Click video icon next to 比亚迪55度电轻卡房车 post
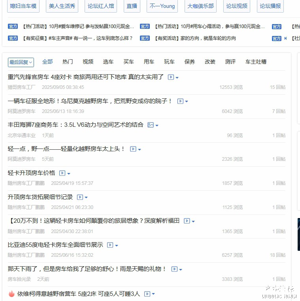This screenshot has width=300, height=301. pos(110,245)
